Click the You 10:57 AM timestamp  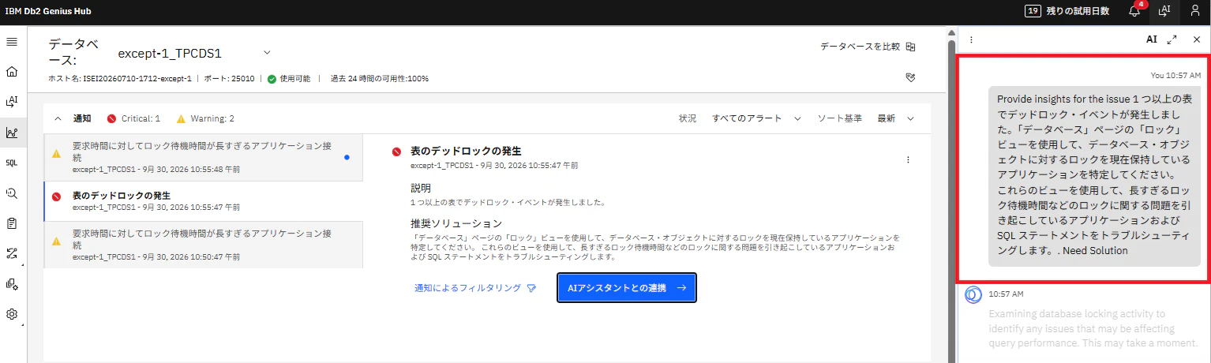pos(1175,76)
